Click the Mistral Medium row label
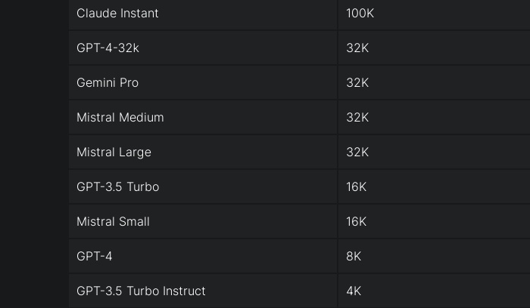 click(x=120, y=118)
